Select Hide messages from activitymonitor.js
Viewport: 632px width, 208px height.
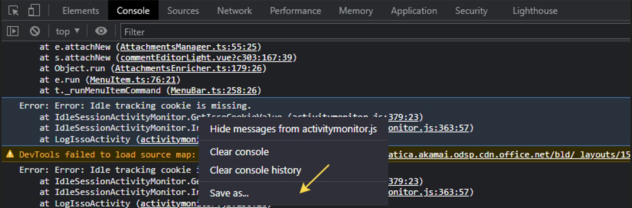(293, 129)
